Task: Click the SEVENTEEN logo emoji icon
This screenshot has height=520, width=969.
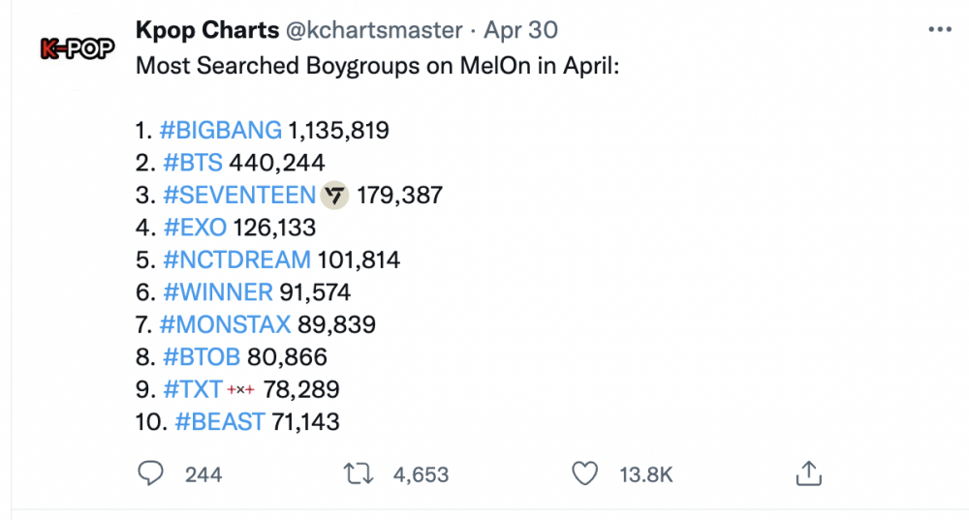Action: pyautogui.click(x=334, y=195)
